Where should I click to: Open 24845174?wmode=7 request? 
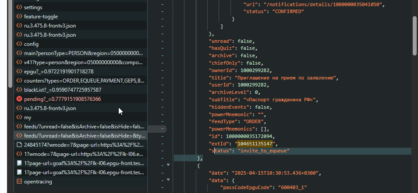point(81,145)
